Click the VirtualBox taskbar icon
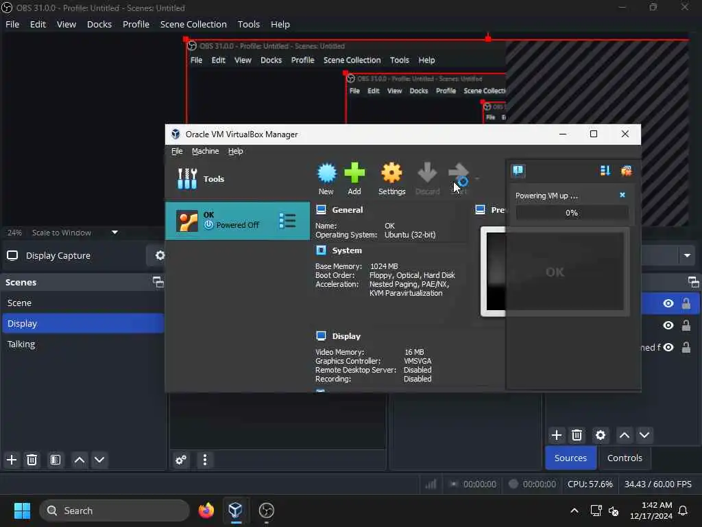This screenshot has width=702, height=527. click(x=236, y=511)
